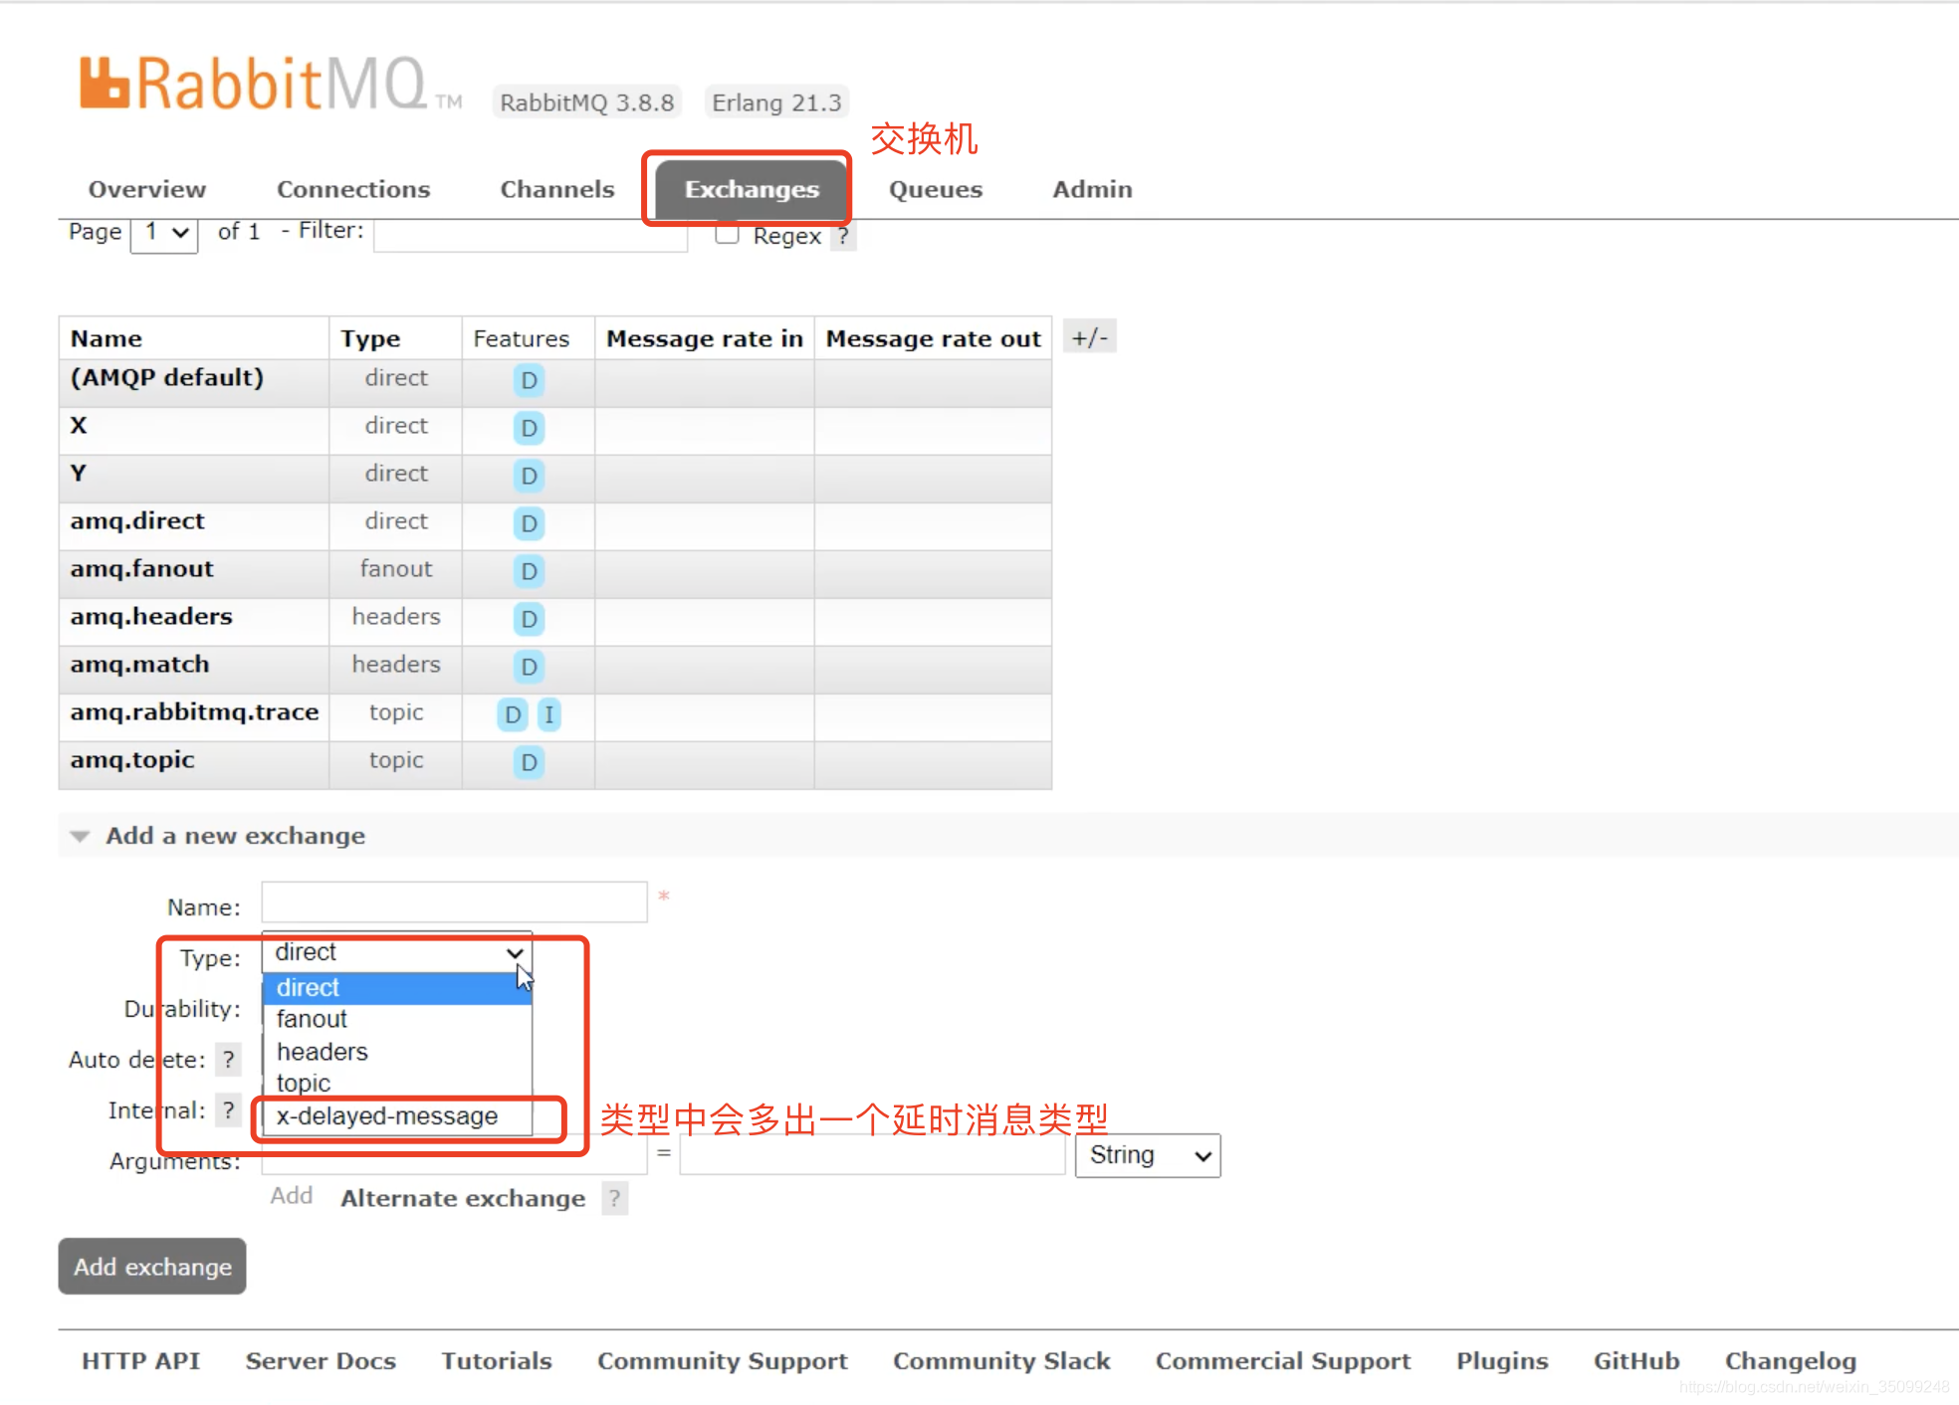Open the amq.direct exchange
Viewport: 1959px width, 1405px height.
pos(137,521)
